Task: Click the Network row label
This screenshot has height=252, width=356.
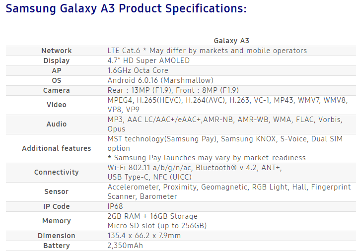Action: tap(57, 51)
